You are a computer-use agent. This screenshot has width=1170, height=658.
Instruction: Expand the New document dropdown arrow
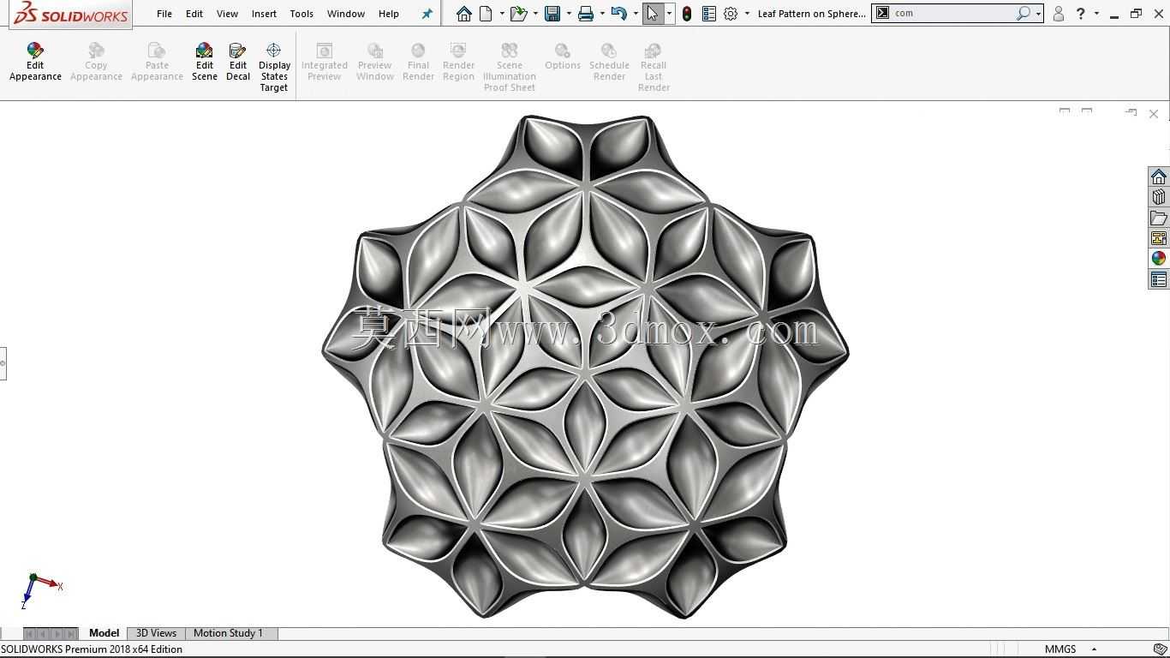point(502,14)
